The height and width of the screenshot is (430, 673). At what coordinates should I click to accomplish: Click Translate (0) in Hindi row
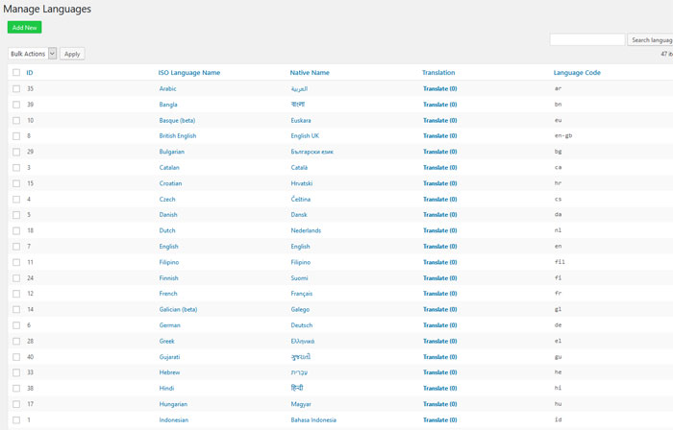(440, 388)
